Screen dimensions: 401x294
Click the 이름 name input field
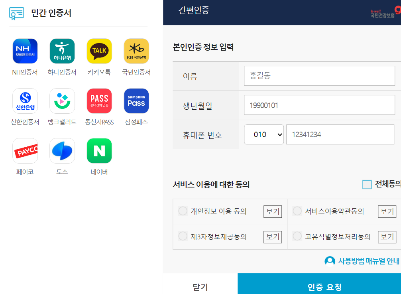pos(319,76)
